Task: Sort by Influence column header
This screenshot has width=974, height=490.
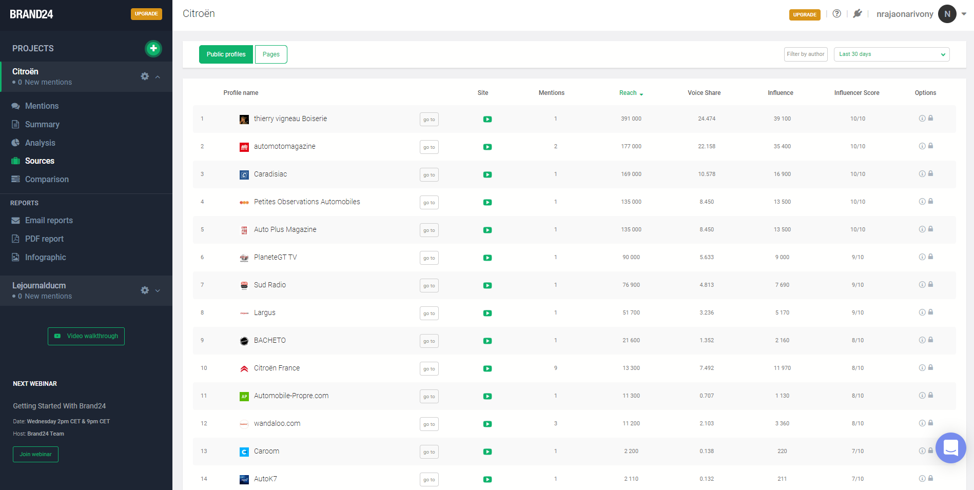Action: click(x=780, y=93)
